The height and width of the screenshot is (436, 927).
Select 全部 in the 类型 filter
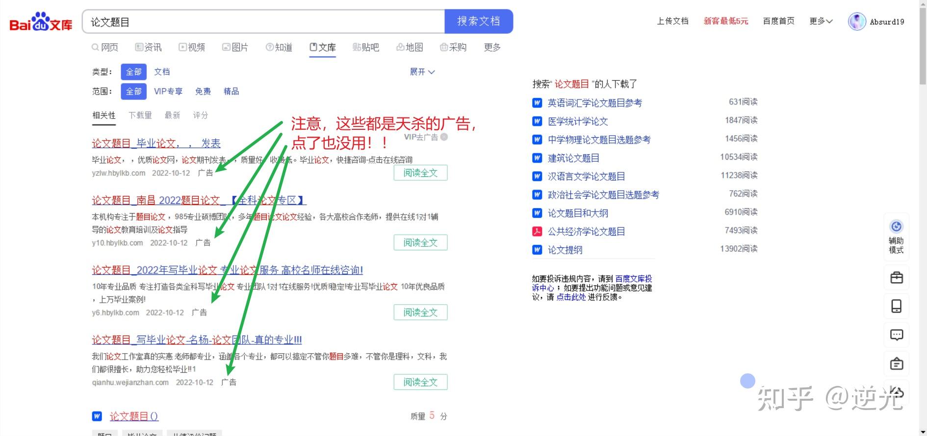[x=133, y=72]
